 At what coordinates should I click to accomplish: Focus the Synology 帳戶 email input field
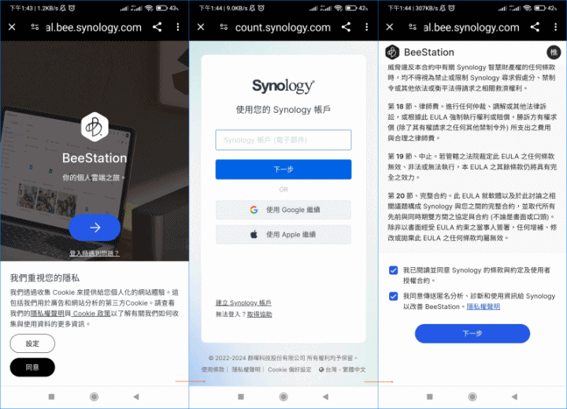pyautogui.click(x=283, y=140)
